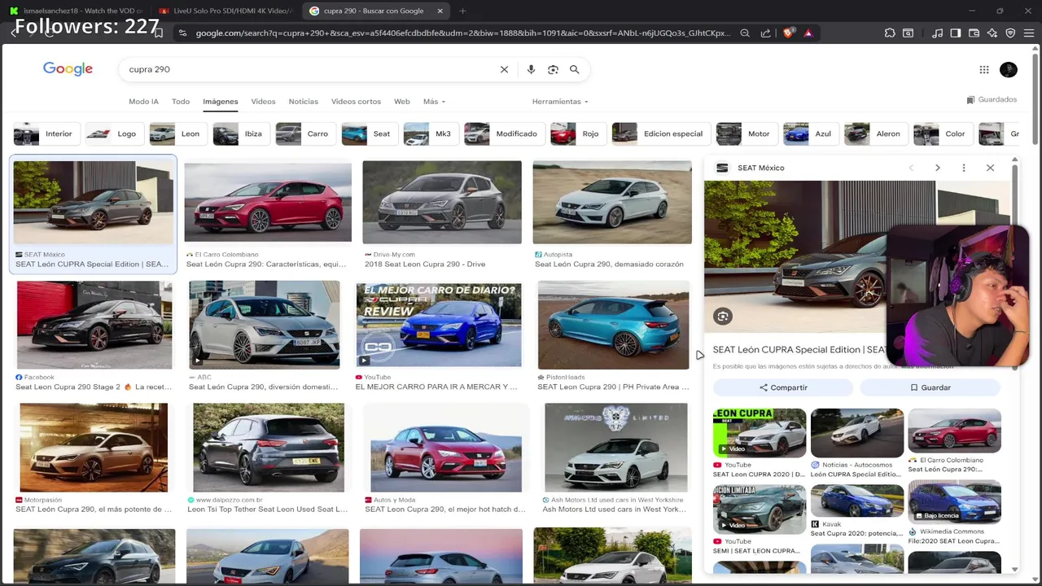1042x586 pixels.
Task: Start voice search with microphone icon
Action: (531, 69)
